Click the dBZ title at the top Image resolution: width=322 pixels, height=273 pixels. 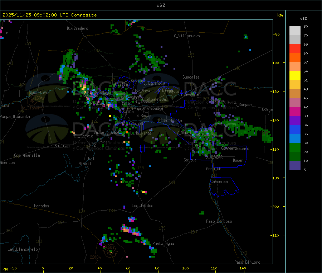[161, 5]
